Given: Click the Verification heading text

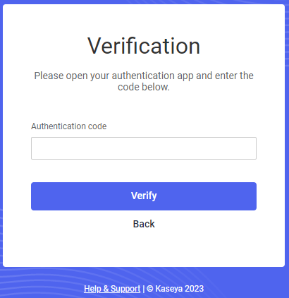Looking at the screenshot, I should pos(144,46).
